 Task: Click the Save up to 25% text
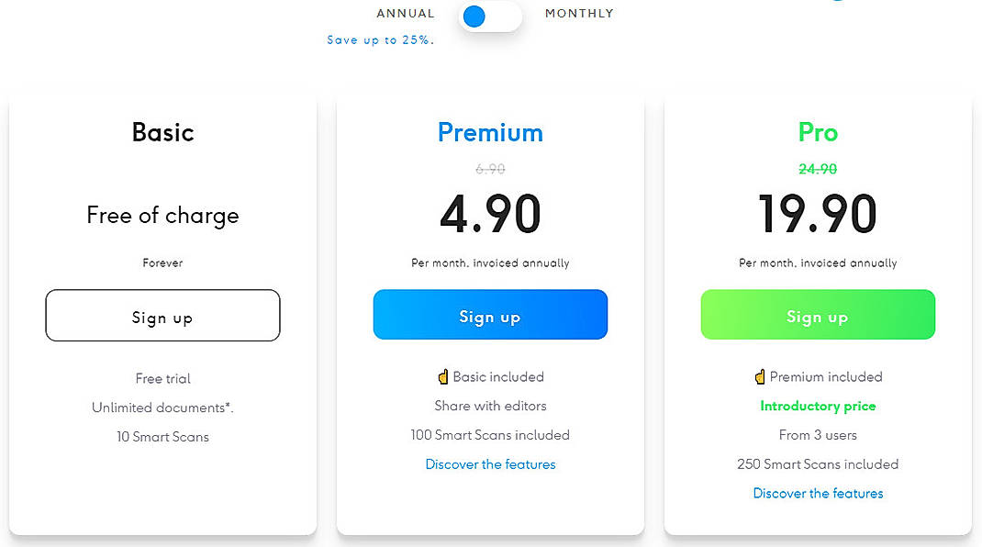tap(379, 39)
